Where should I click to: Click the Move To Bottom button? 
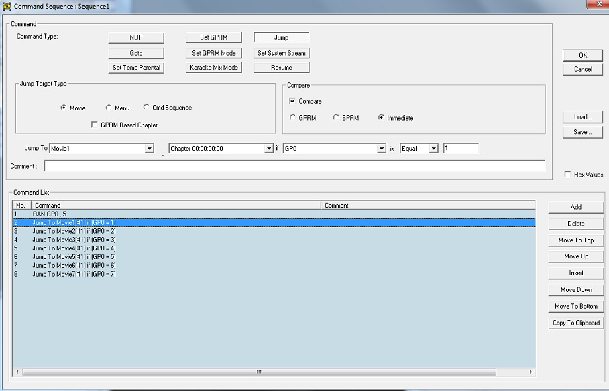click(576, 306)
